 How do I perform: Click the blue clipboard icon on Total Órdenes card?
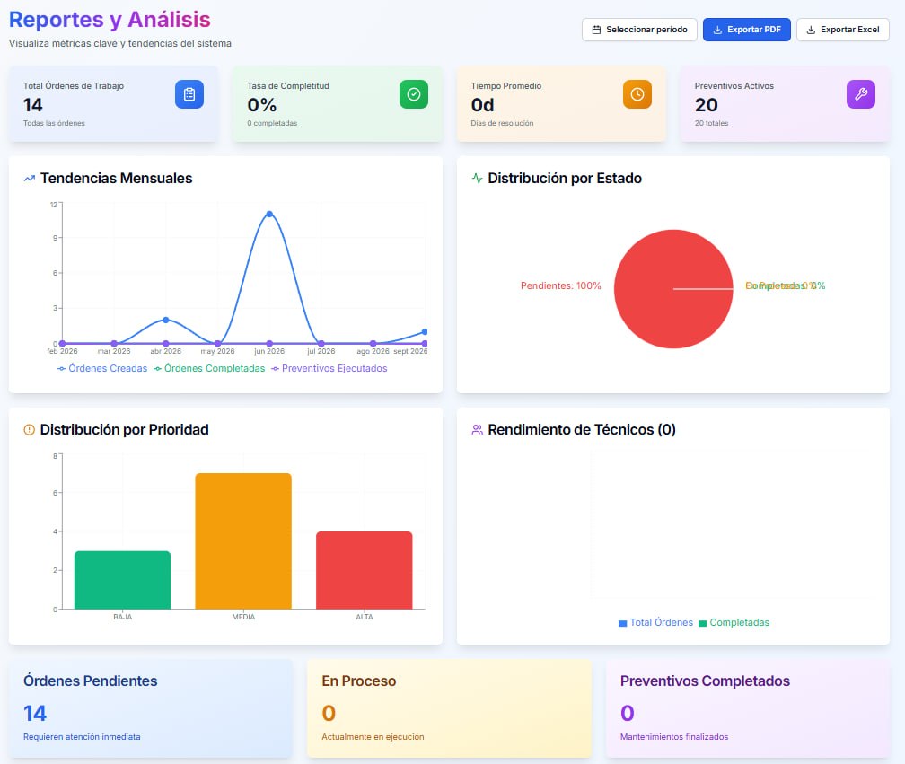189,94
